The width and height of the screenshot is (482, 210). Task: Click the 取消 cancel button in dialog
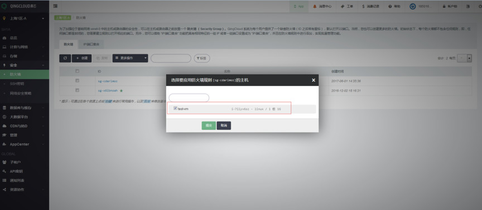[x=224, y=126]
